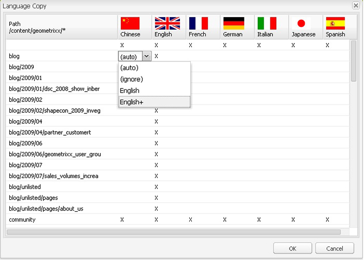Image resolution: width=364 pixels, height=260 pixels.
Task: Click the horizontal scrollbar at bottom
Action: (x=174, y=232)
